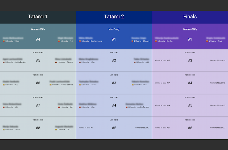Select "Winner of bout #1" in Tatami 2

coord(86,128)
